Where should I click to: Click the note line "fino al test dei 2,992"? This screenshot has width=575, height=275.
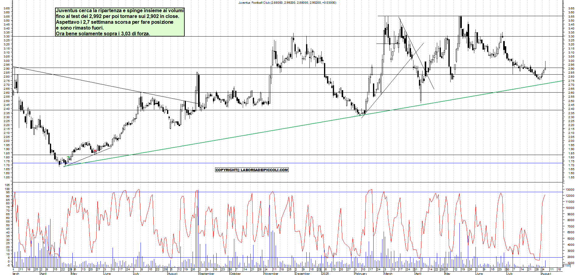point(117,16)
